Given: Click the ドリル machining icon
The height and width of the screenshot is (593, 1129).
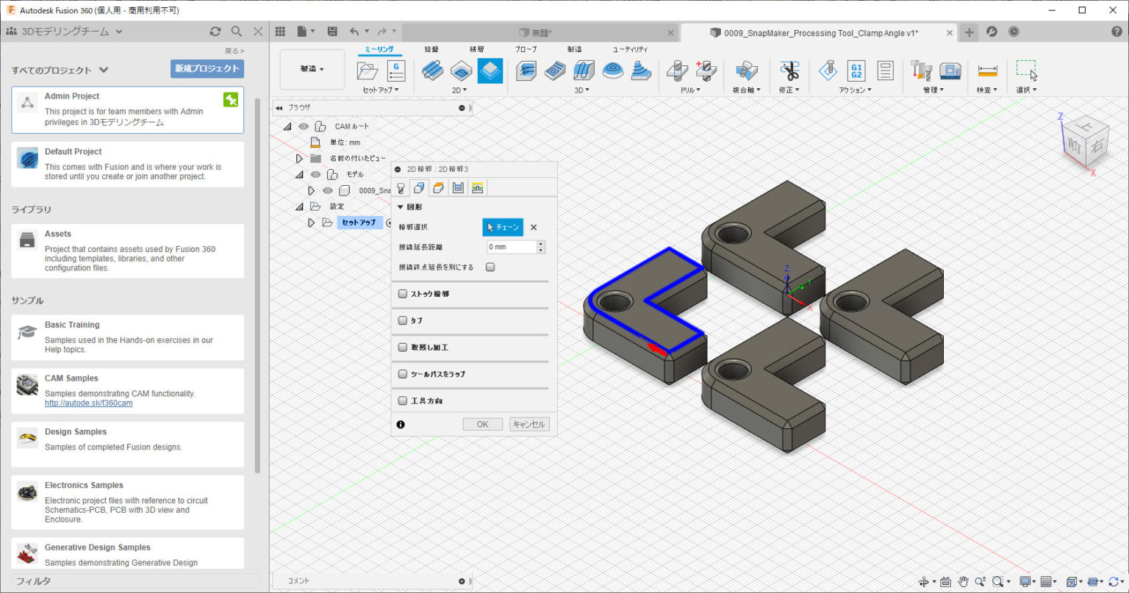Looking at the screenshot, I should 676,71.
